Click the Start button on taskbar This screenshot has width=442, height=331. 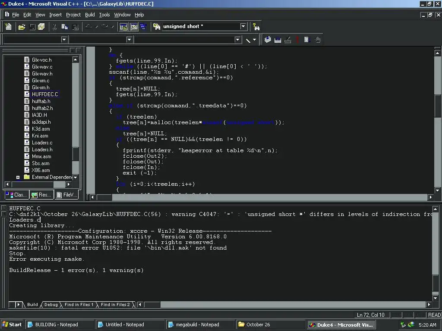12,325
